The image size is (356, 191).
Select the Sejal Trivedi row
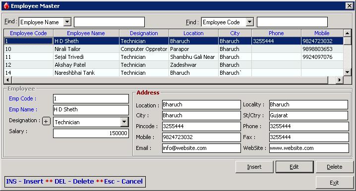tap(174, 57)
